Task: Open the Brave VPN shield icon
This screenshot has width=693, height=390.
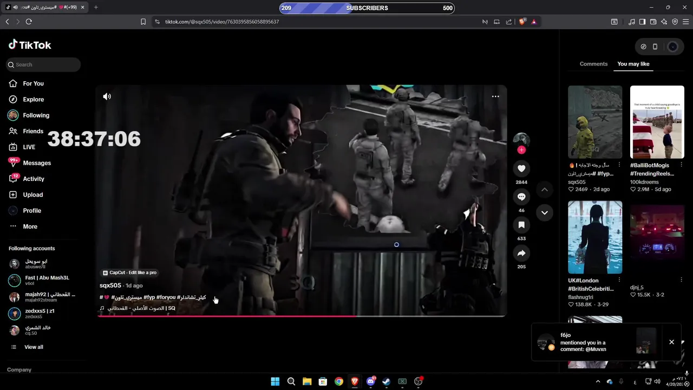Action: click(675, 22)
